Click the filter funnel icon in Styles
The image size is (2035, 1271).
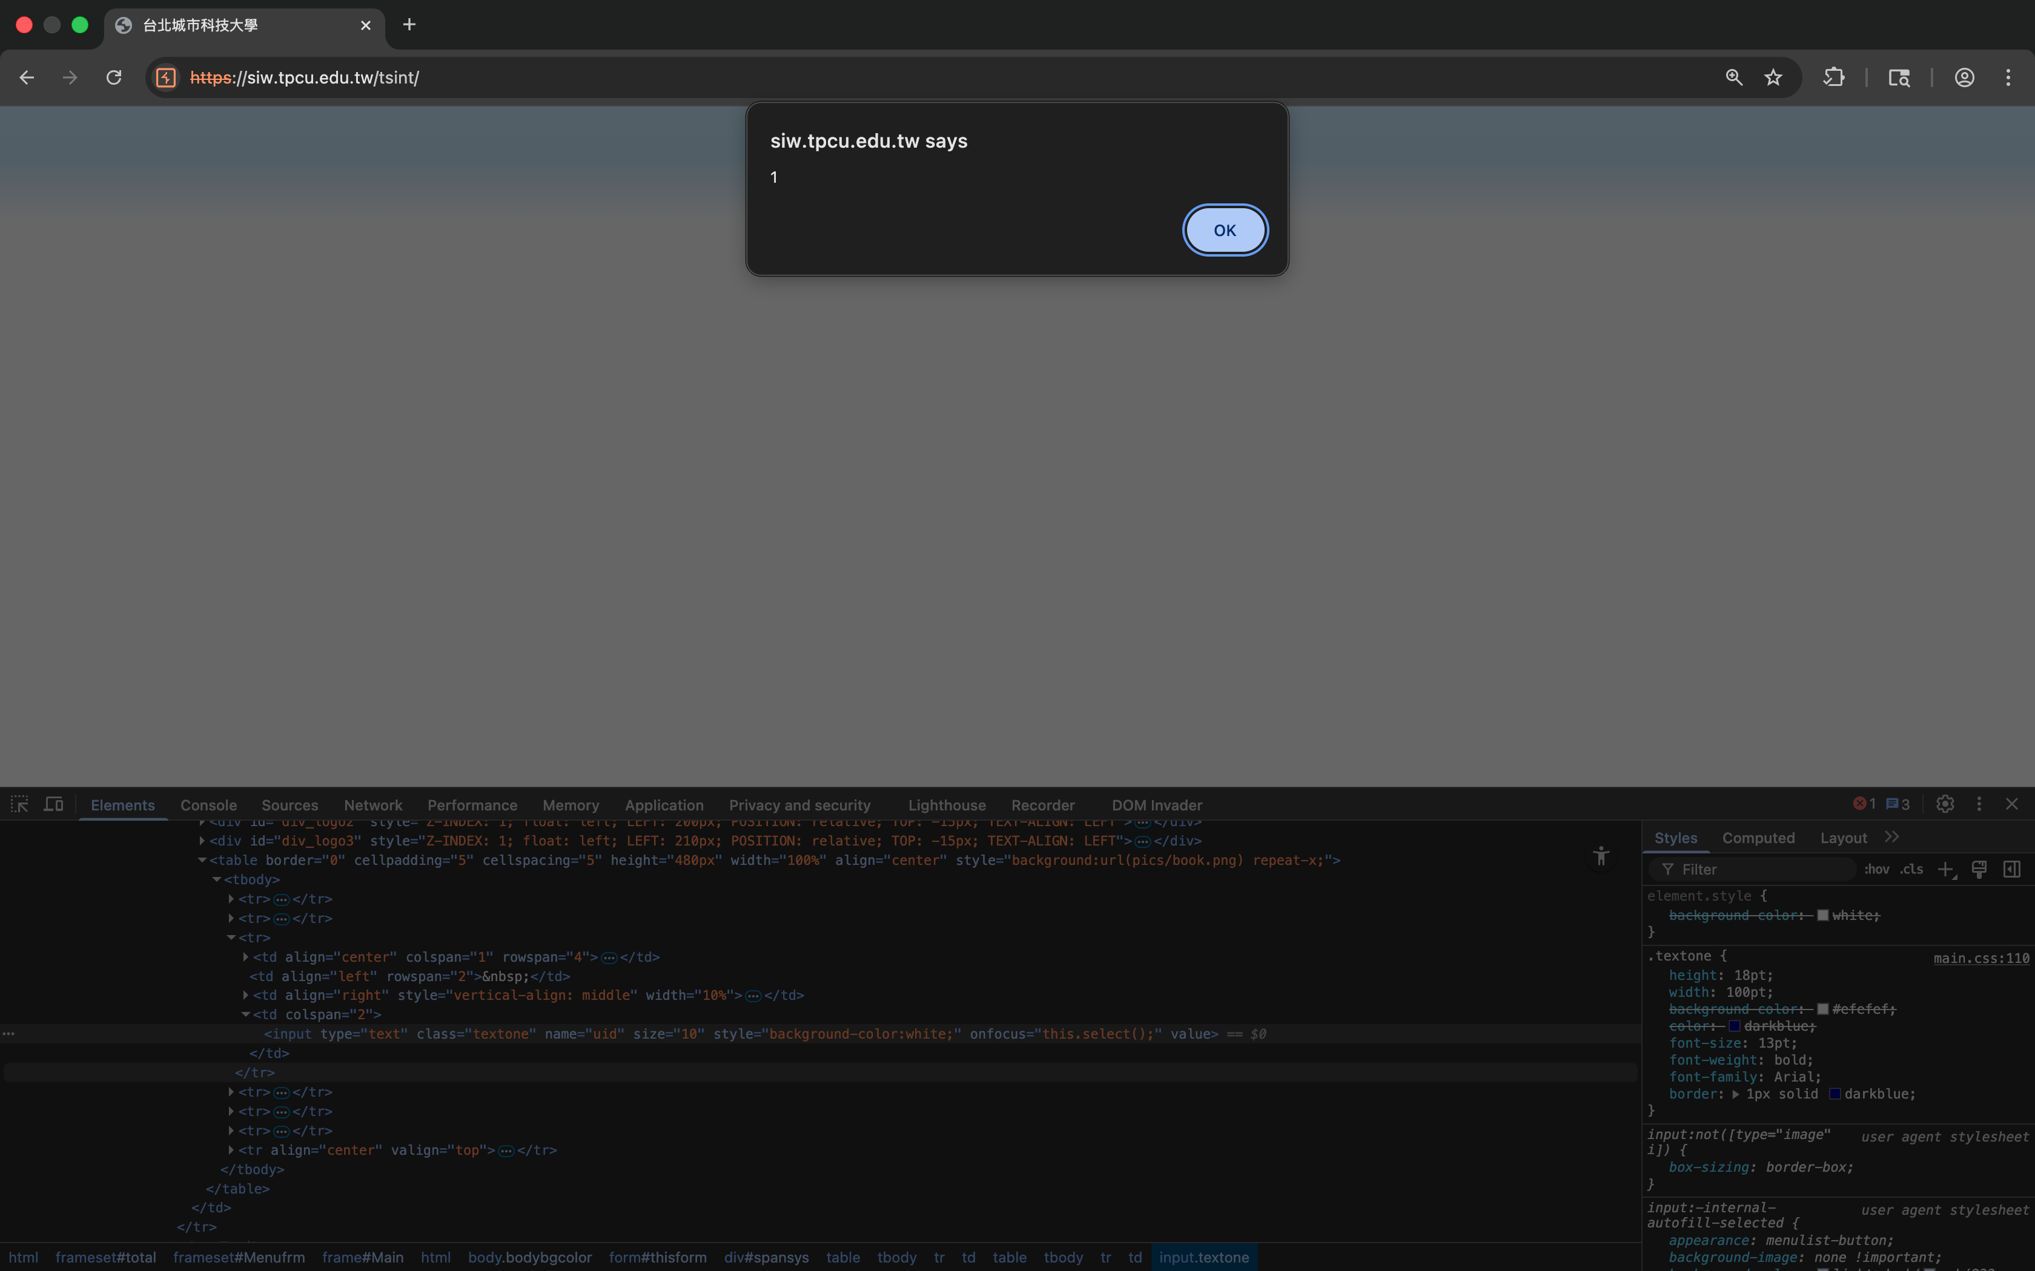[x=1667, y=870]
